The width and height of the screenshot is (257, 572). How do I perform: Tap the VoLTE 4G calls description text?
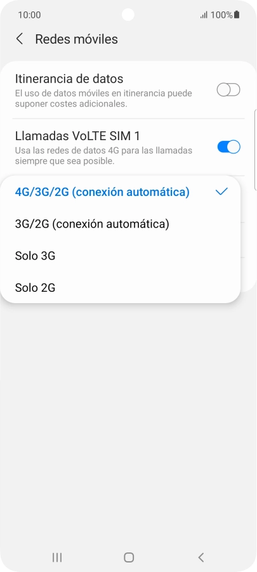pyautogui.click(x=103, y=155)
